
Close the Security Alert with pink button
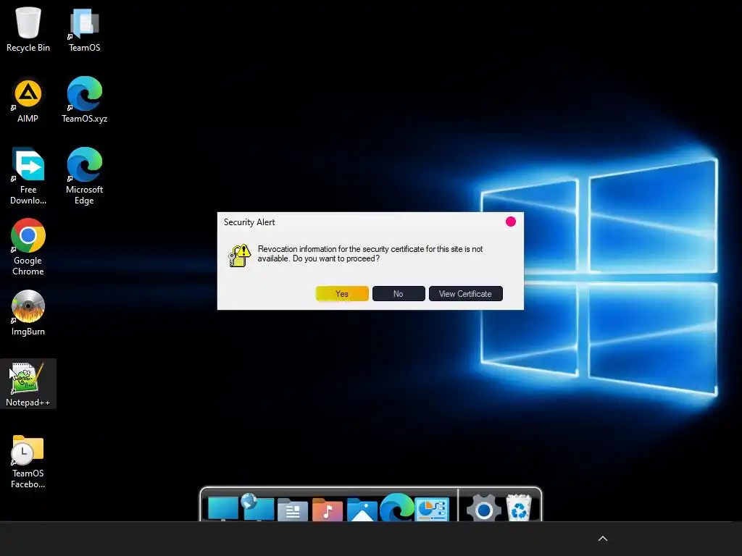pyautogui.click(x=511, y=222)
